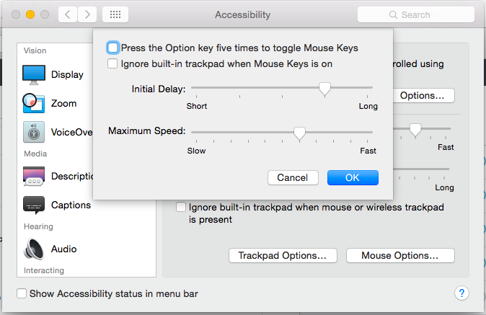Click the forward navigation arrow

pos(87,14)
